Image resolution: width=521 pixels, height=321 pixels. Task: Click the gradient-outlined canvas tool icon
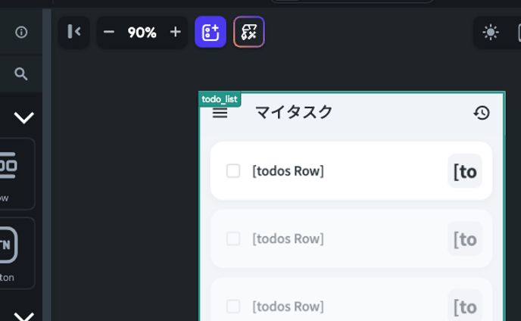point(248,32)
